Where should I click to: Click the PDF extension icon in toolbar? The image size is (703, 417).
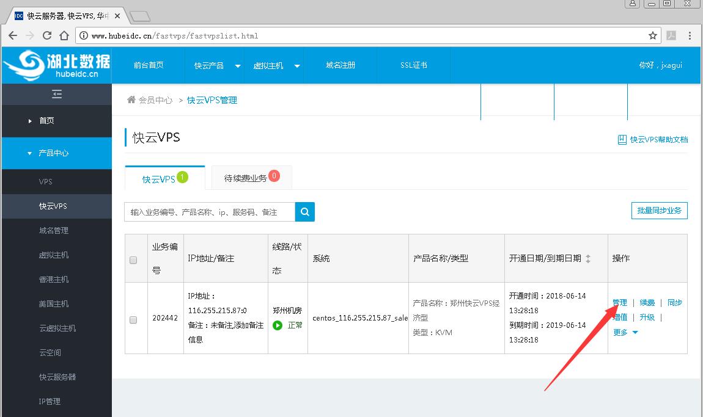coord(671,35)
